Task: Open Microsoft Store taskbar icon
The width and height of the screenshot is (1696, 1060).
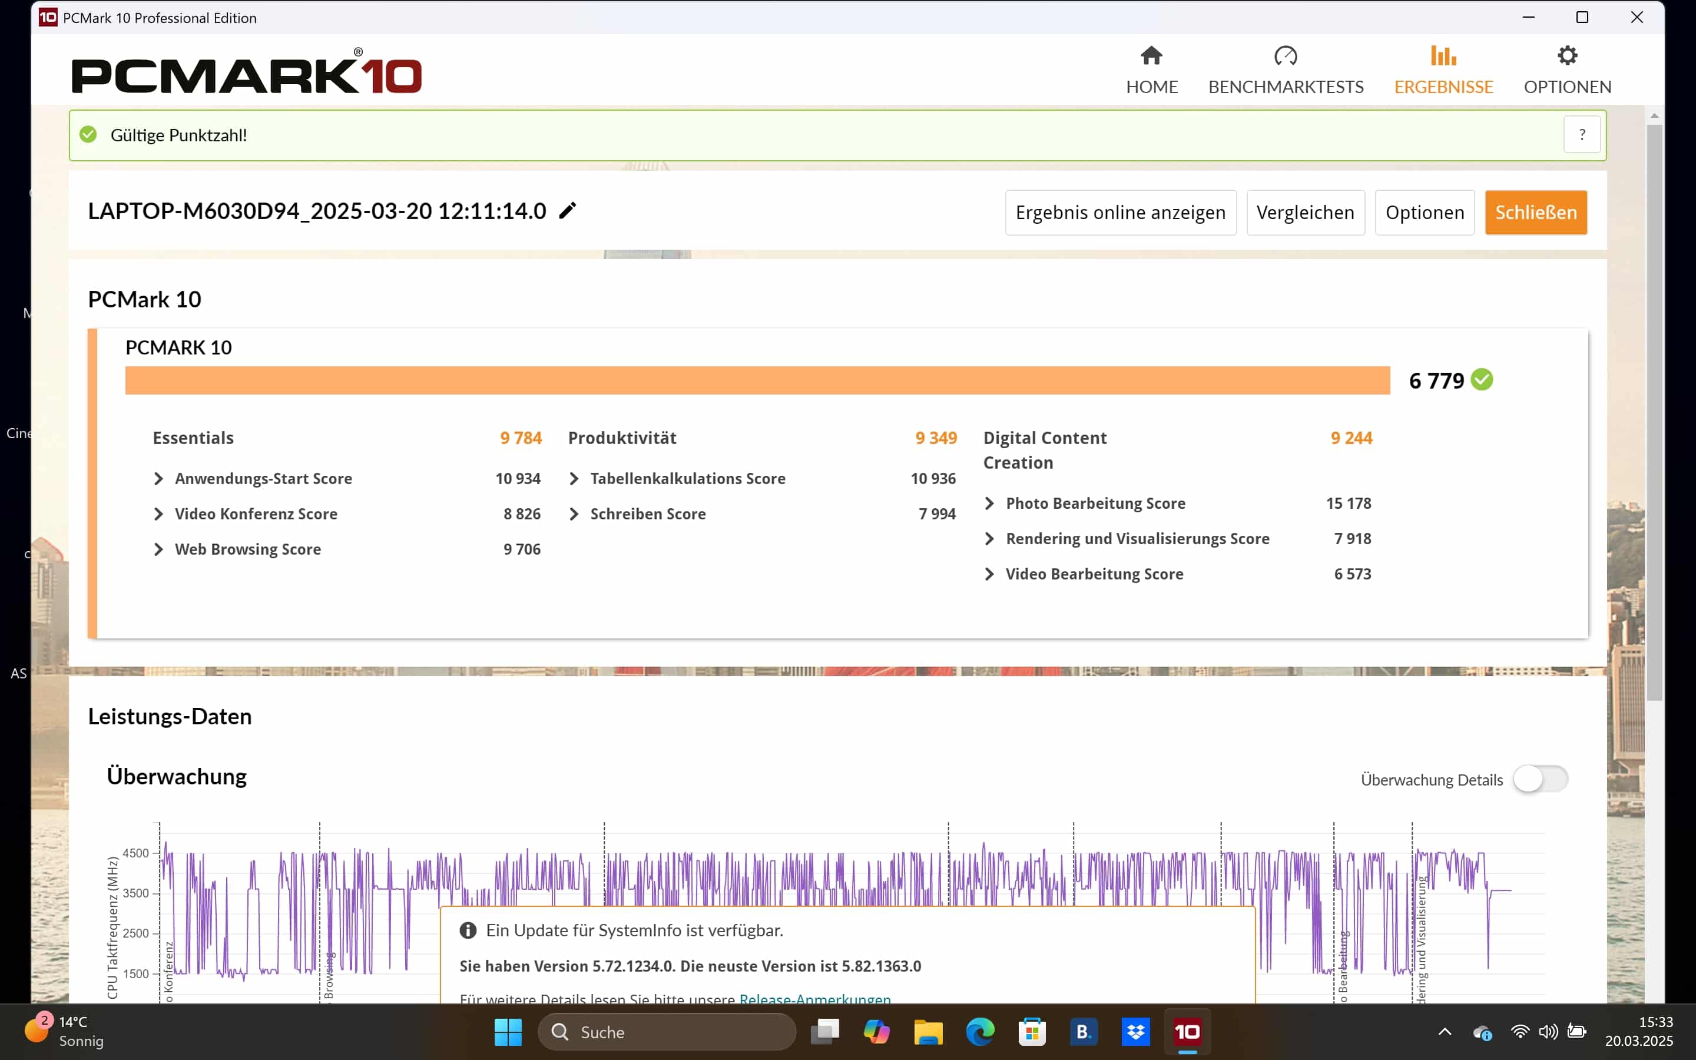Action: (x=1032, y=1031)
